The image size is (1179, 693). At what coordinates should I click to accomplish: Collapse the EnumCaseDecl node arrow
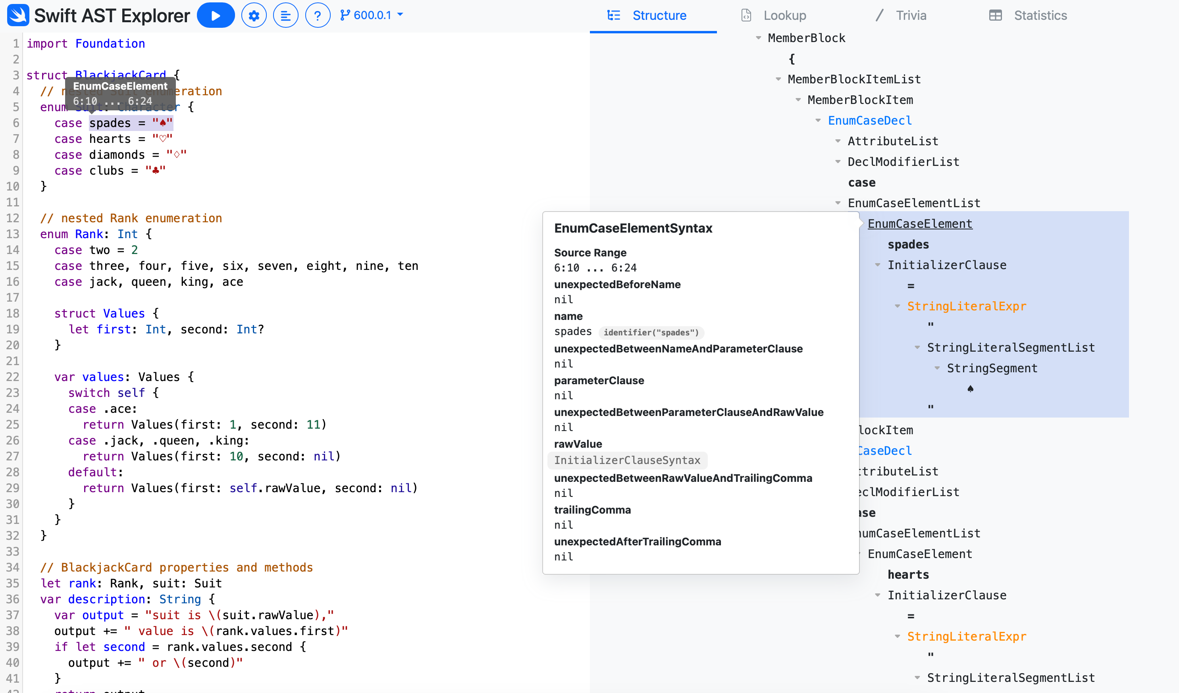[x=818, y=120]
